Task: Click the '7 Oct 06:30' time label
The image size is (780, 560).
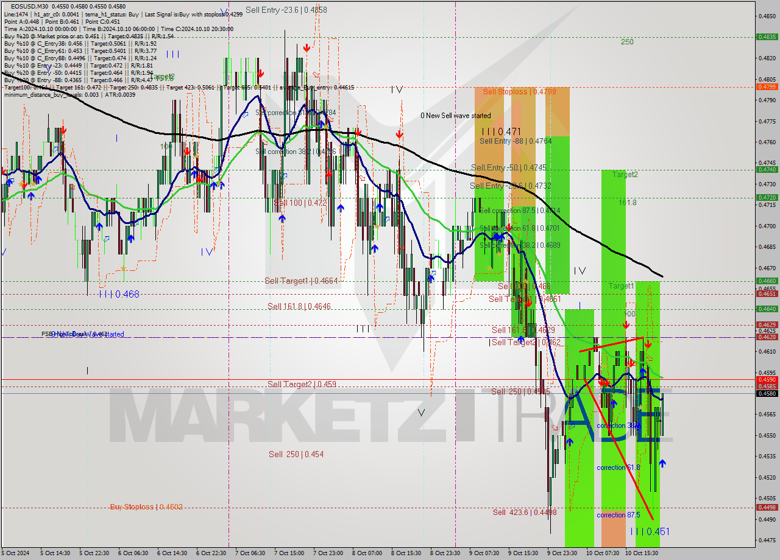Action: click(250, 553)
